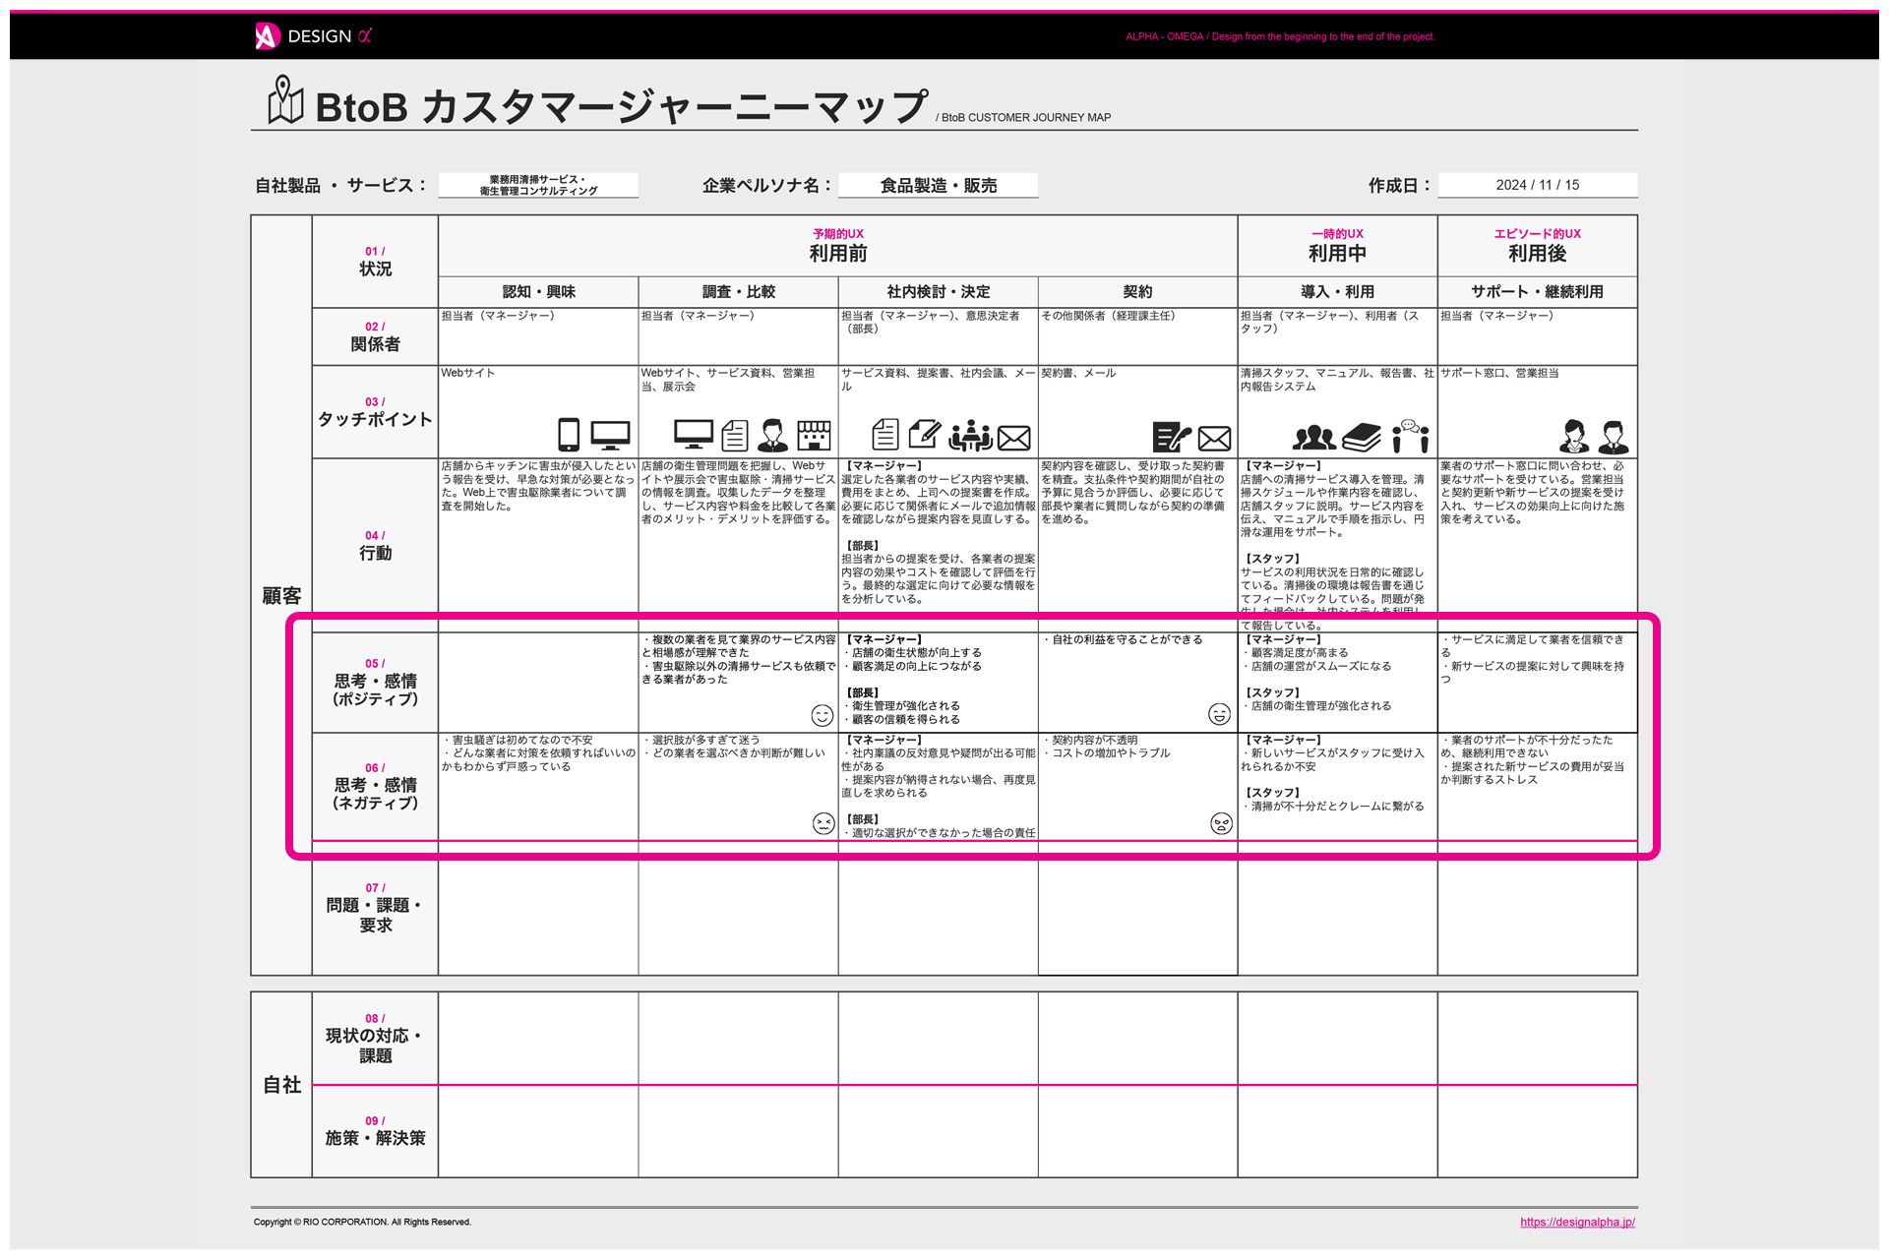1889x1259 pixels.
Task: Click desktop monitor icon in 認知・興味 column
Action: click(610, 435)
